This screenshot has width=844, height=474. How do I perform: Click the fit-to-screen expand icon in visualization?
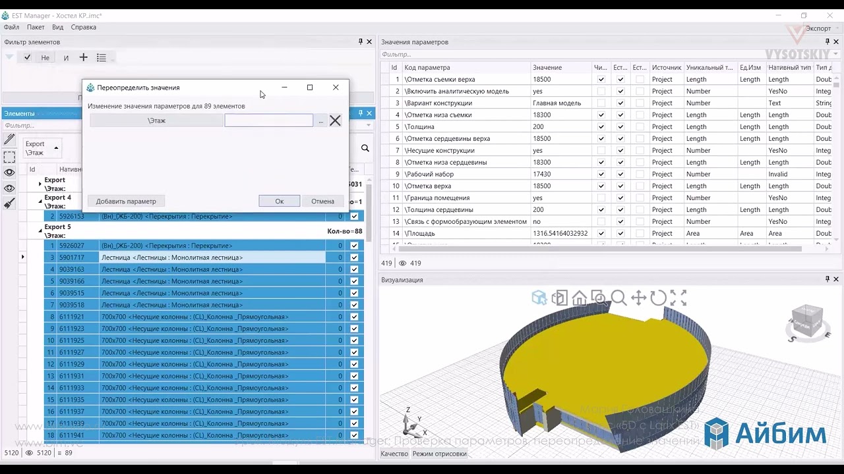[x=678, y=298]
